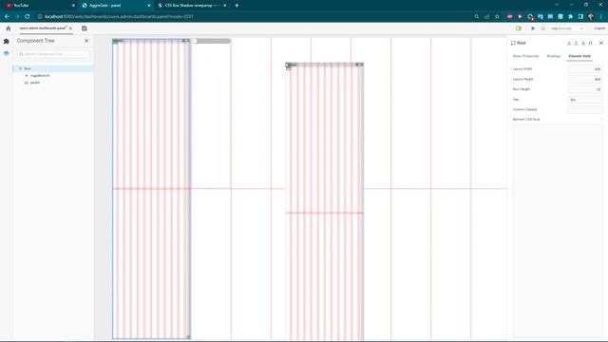Edit the Layout Height field
This screenshot has height=342, width=608.
point(585,79)
